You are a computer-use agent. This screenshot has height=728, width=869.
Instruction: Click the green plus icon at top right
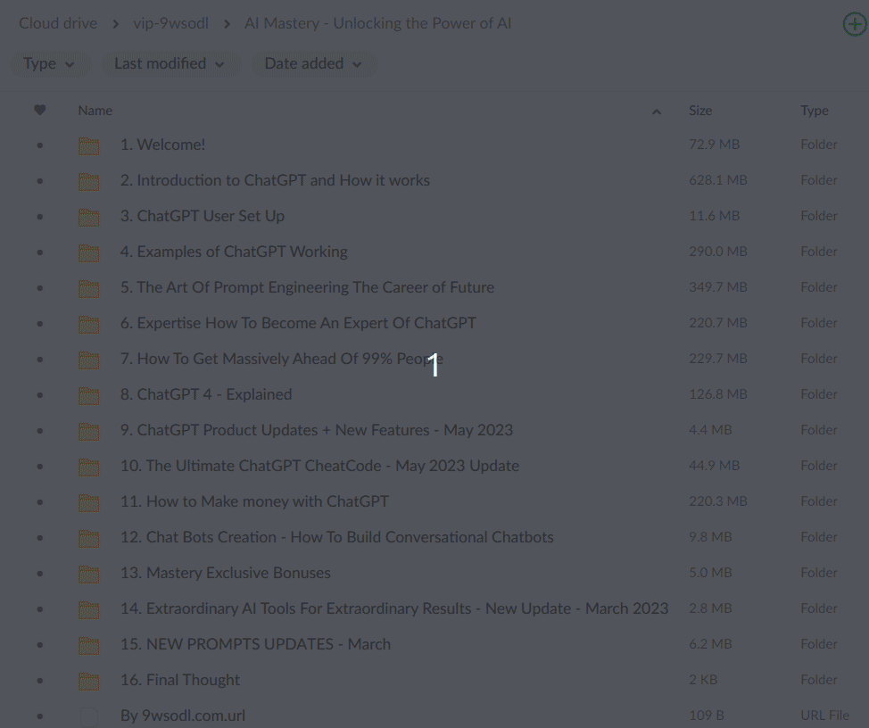pos(854,24)
